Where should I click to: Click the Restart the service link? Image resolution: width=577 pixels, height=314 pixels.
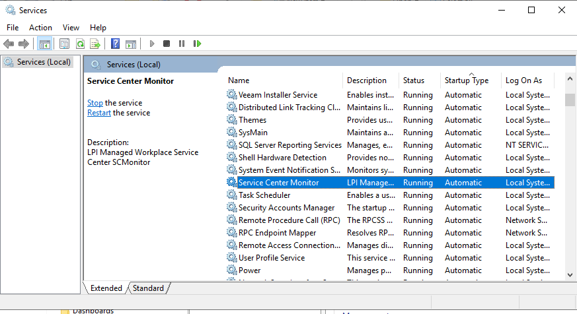click(x=99, y=113)
